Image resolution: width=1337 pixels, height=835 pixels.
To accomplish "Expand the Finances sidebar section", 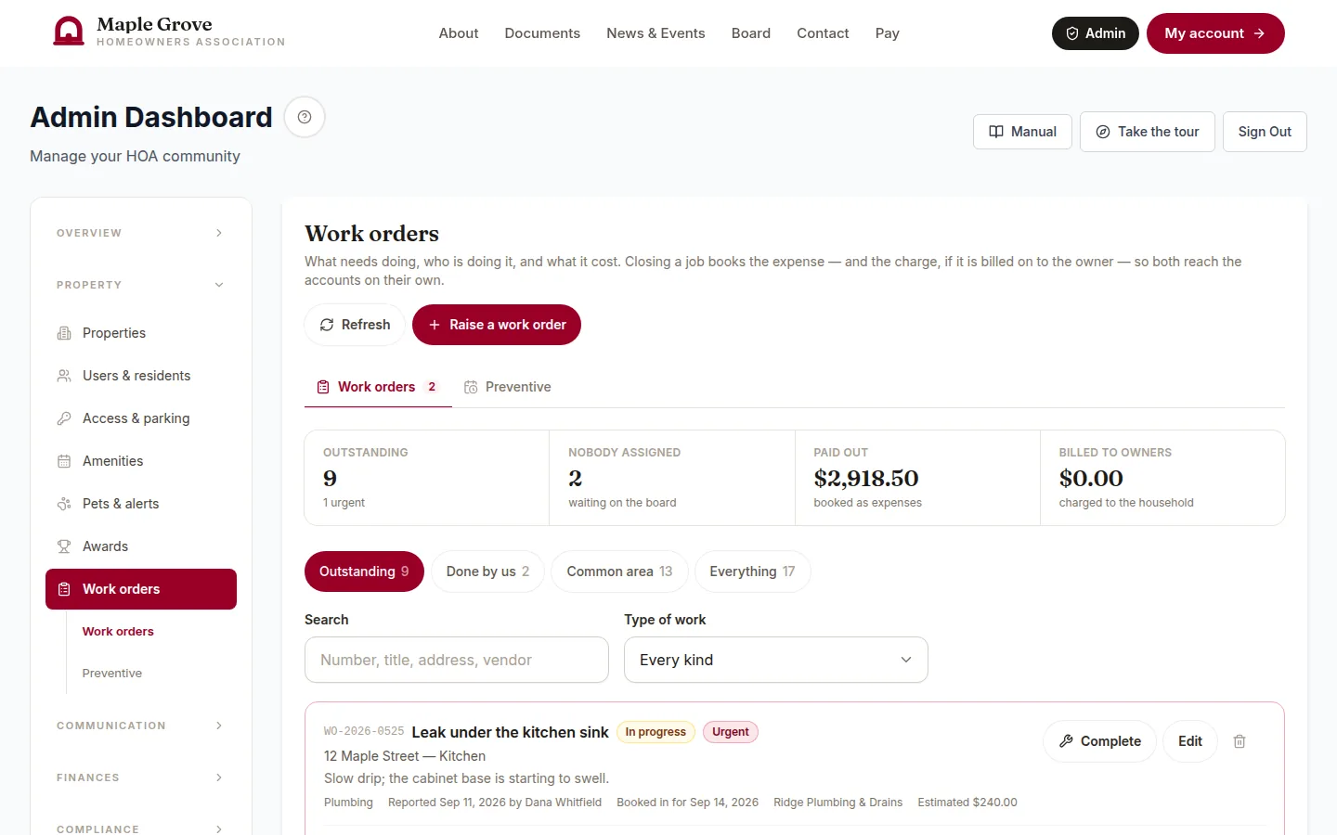I will [141, 777].
